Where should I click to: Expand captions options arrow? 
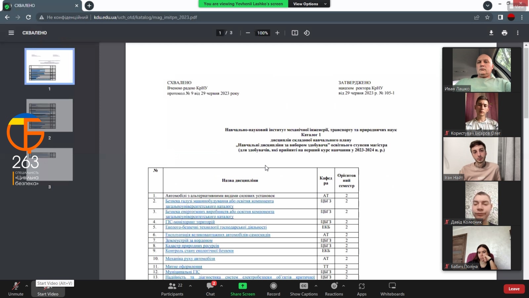click(316, 286)
